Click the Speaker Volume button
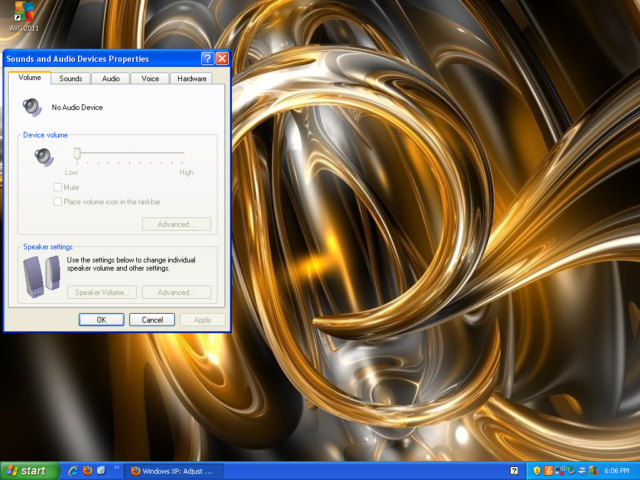640x480 pixels. 102,292
